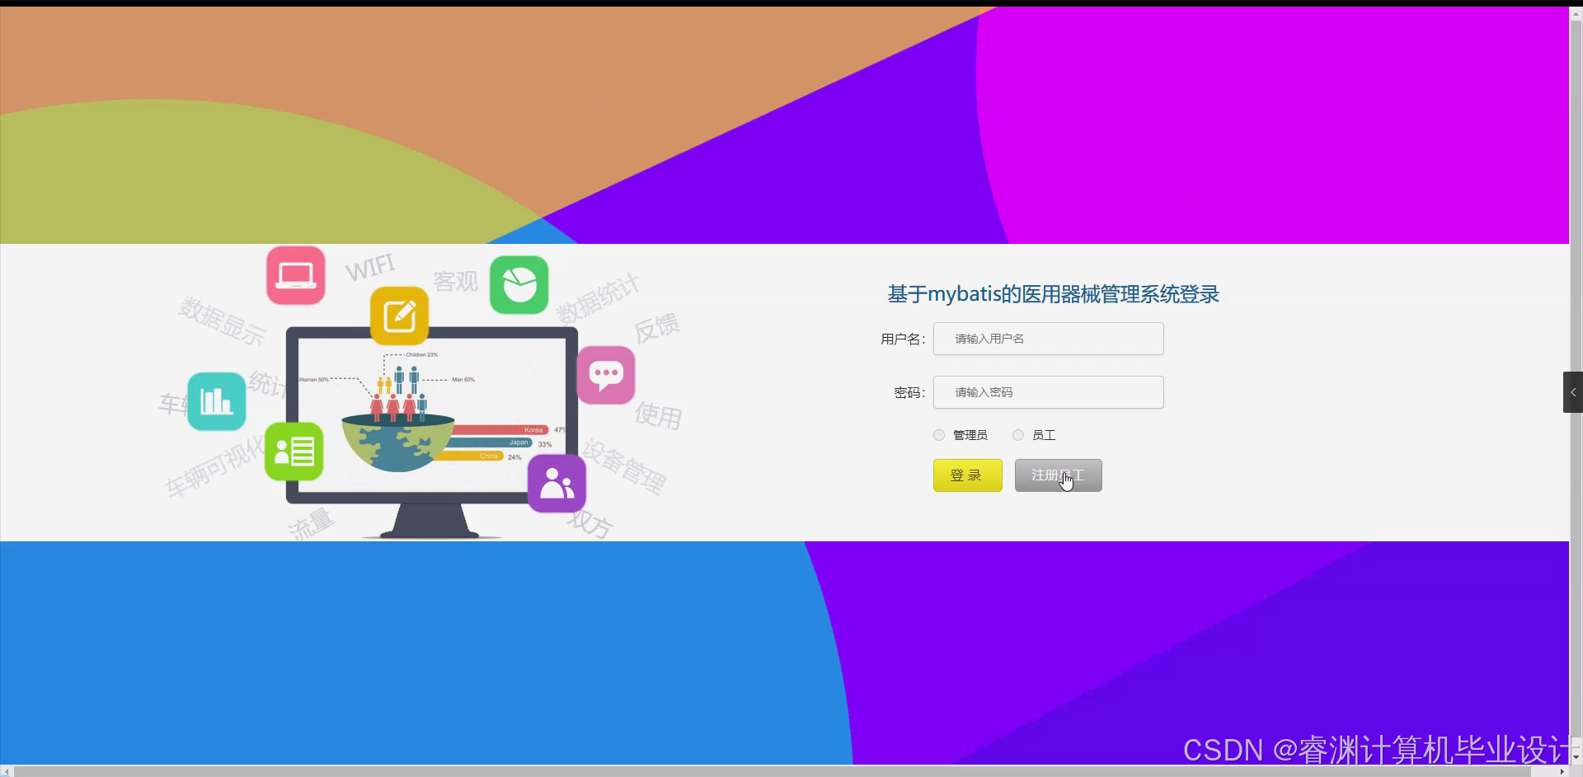The height and width of the screenshot is (777, 1583).
Task: Click the scrollbar down arrow
Action: point(1575,757)
